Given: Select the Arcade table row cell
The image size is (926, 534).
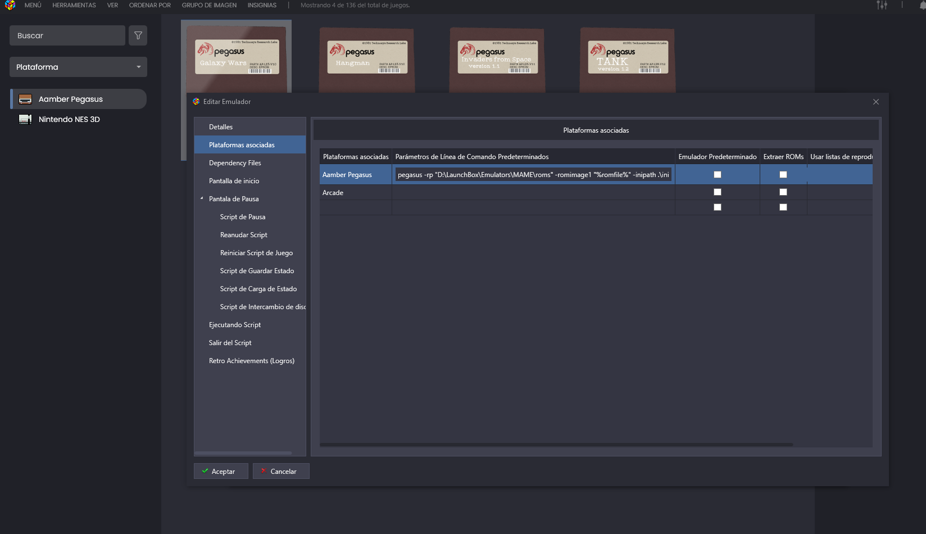Looking at the screenshot, I should 356,193.
